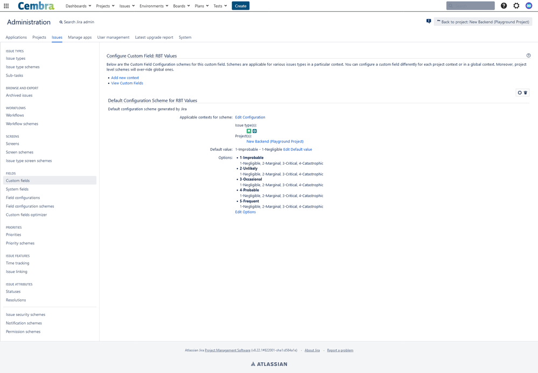538x373 pixels.
Task: Expand the Plans dropdown
Action: coord(201,6)
